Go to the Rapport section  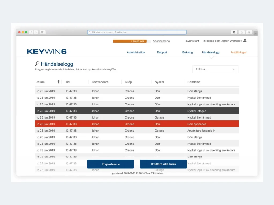click(162, 52)
